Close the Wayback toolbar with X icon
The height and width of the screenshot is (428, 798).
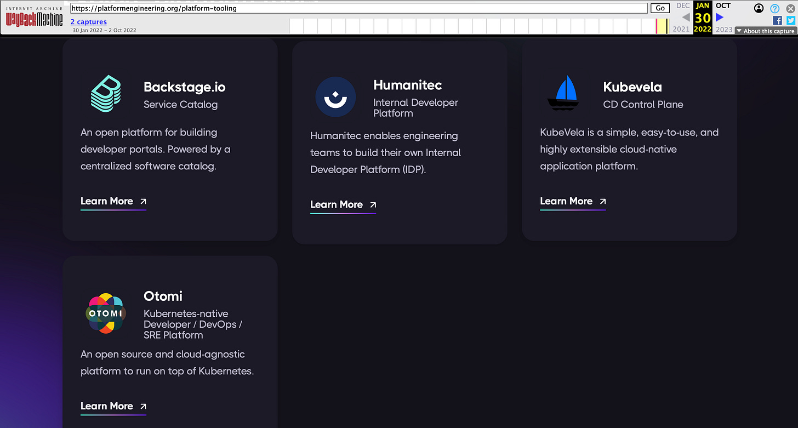(790, 8)
